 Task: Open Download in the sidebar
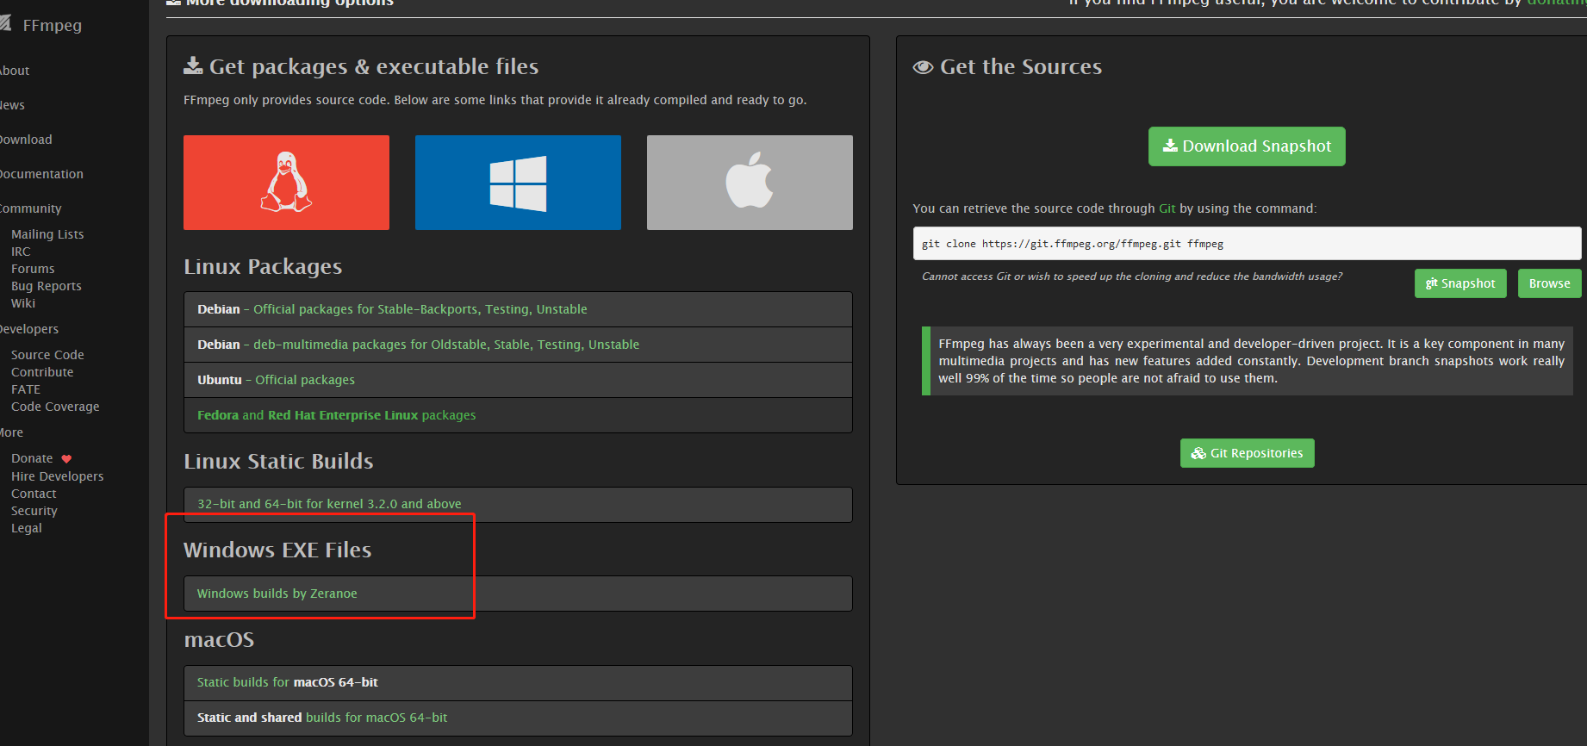[x=26, y=140]
